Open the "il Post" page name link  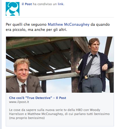[27, 4]
